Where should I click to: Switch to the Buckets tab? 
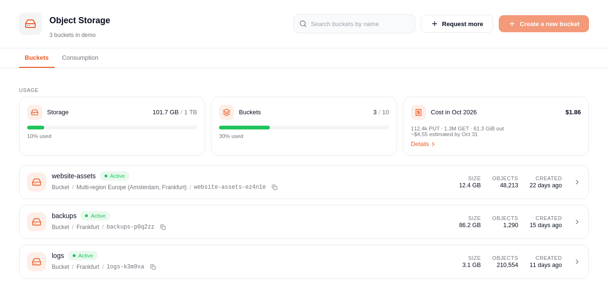click(37, 58)
